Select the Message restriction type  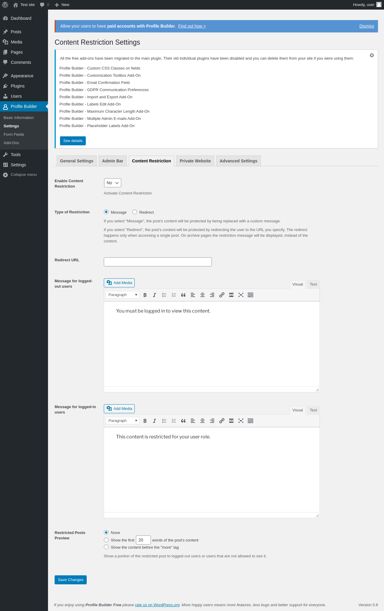point(106,212)
